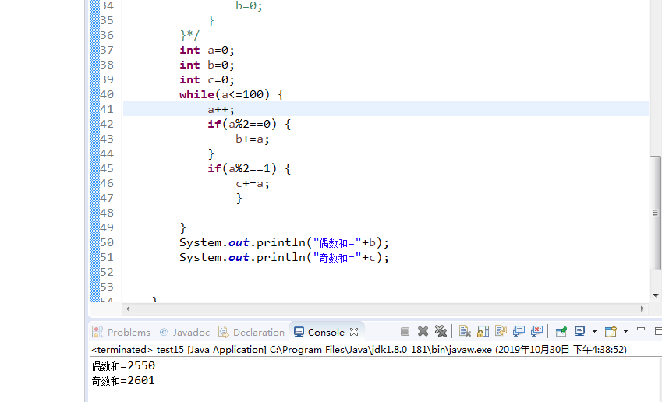Viewport: 662px width, 402px height.
Task: Click the 'b=0;' line at top
Action: pyautogui.click(x=249, y=6)
